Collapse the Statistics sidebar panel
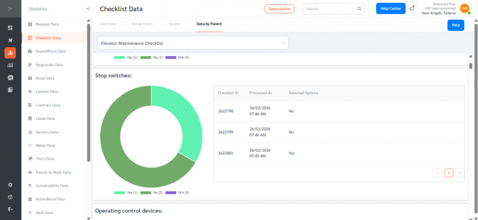The width and height of the screenshot is (478, 220). pos(88,9)
